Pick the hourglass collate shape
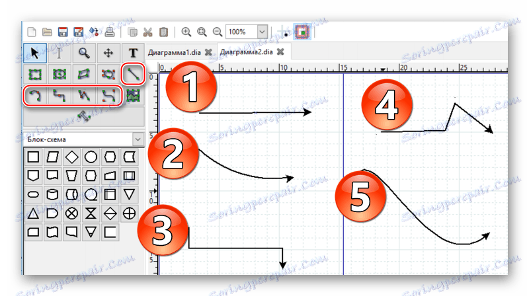Viewport: 529px width, 296px height. (91, 213)
